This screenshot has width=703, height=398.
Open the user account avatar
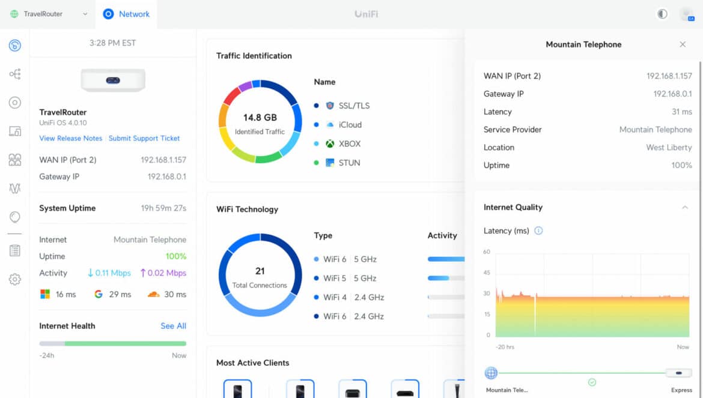(x=686, y=14)
